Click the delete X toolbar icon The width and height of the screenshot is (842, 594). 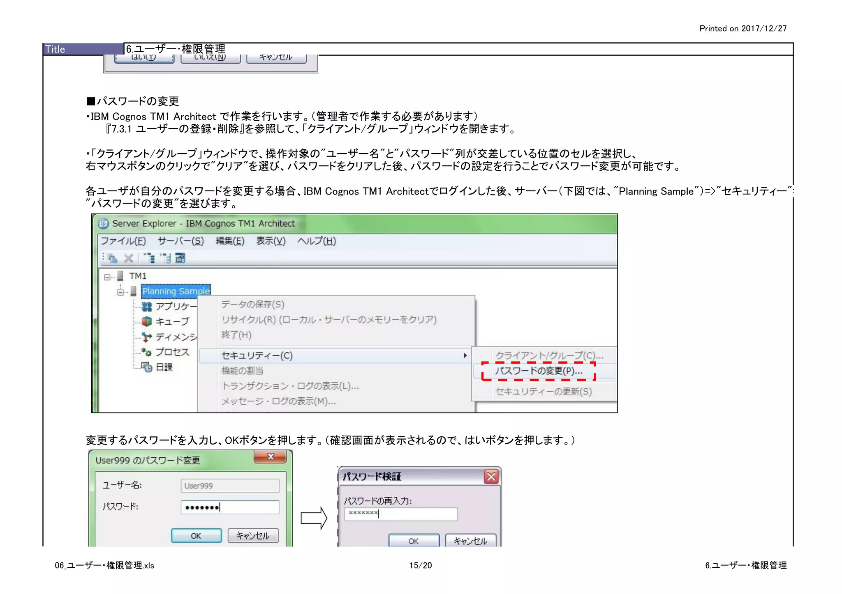coord(128,258)
